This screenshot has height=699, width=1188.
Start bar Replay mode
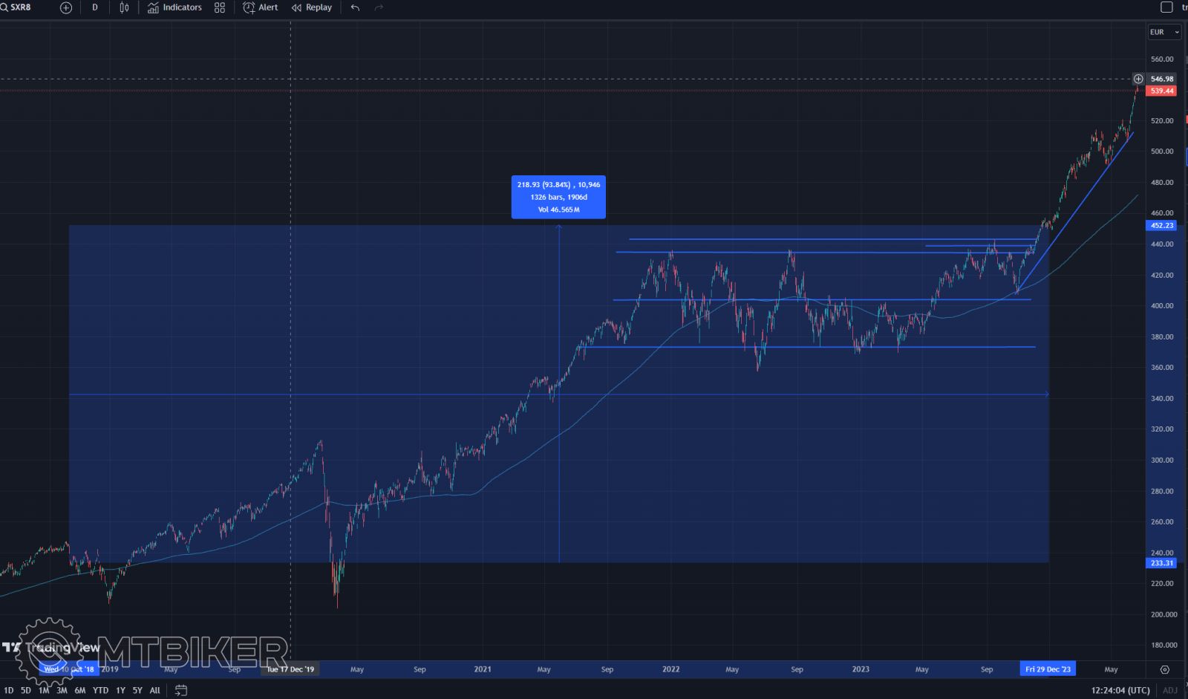[312, 7]
